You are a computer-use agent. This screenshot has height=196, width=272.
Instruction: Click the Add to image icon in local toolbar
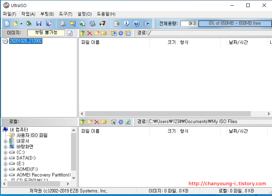click(x=114, y=122)
